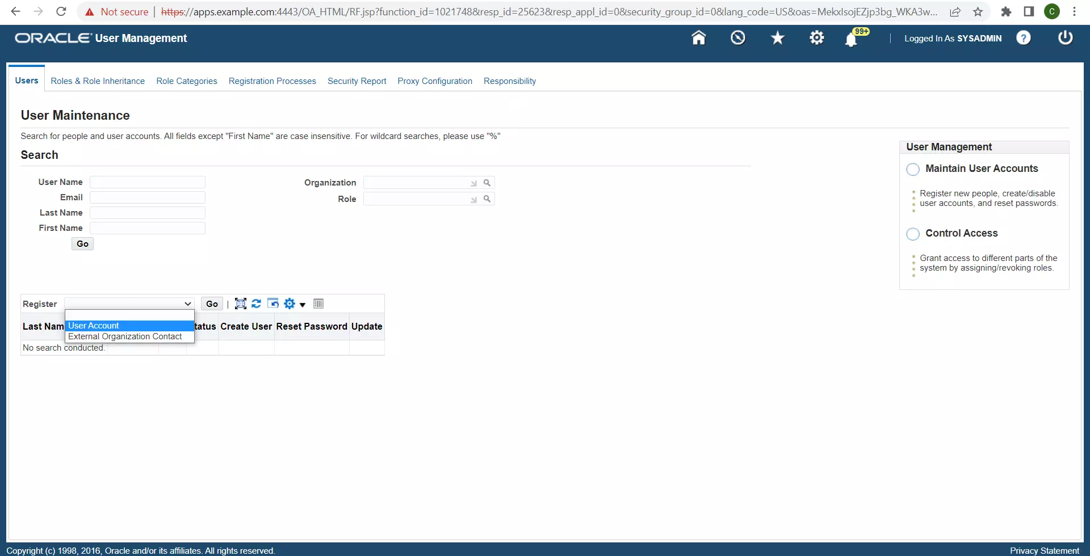Image resolution: width=1090 pixels, height=556 pixels.
Task: Open the Organization search magnifier
Action: coord(487,183)
